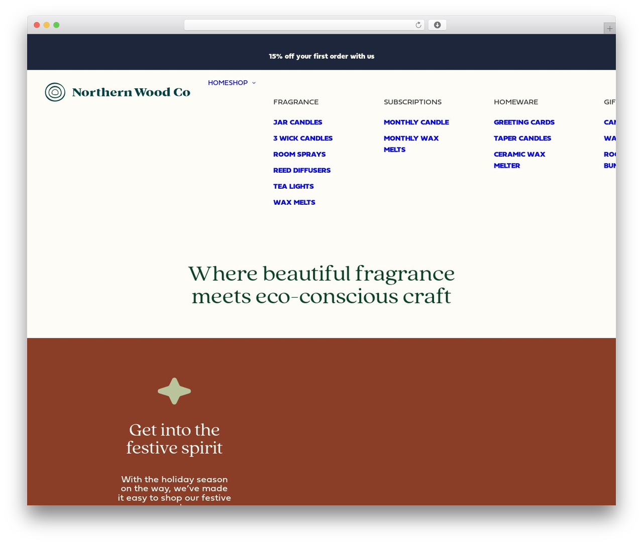
Task: Click the 'Get into the festive spirit' heading
Action: click(x=174, y=439)
